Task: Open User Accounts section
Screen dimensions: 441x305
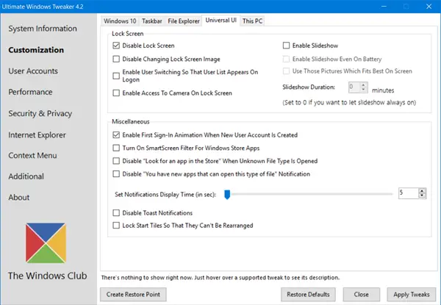Action: tap(33, 71)
